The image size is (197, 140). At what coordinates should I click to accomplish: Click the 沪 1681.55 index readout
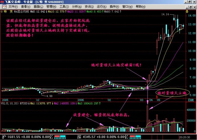click(27, 137)
